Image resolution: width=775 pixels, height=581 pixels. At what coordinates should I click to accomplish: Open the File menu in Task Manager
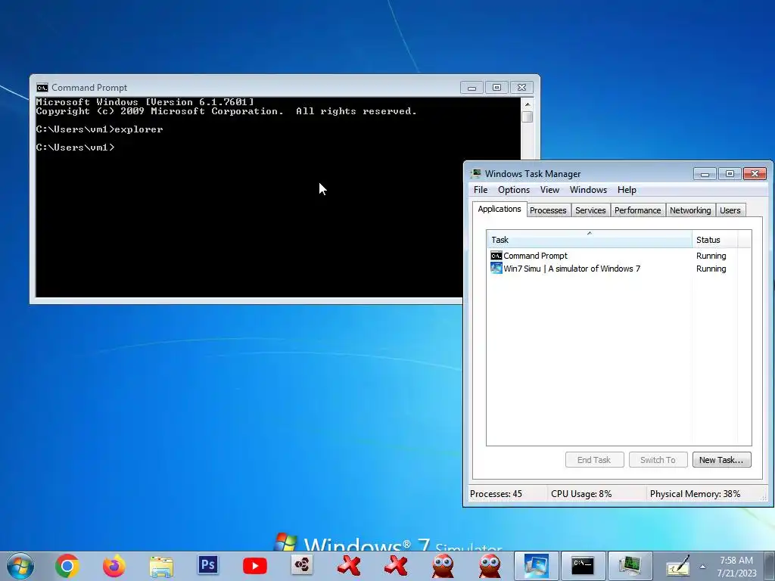481,190
